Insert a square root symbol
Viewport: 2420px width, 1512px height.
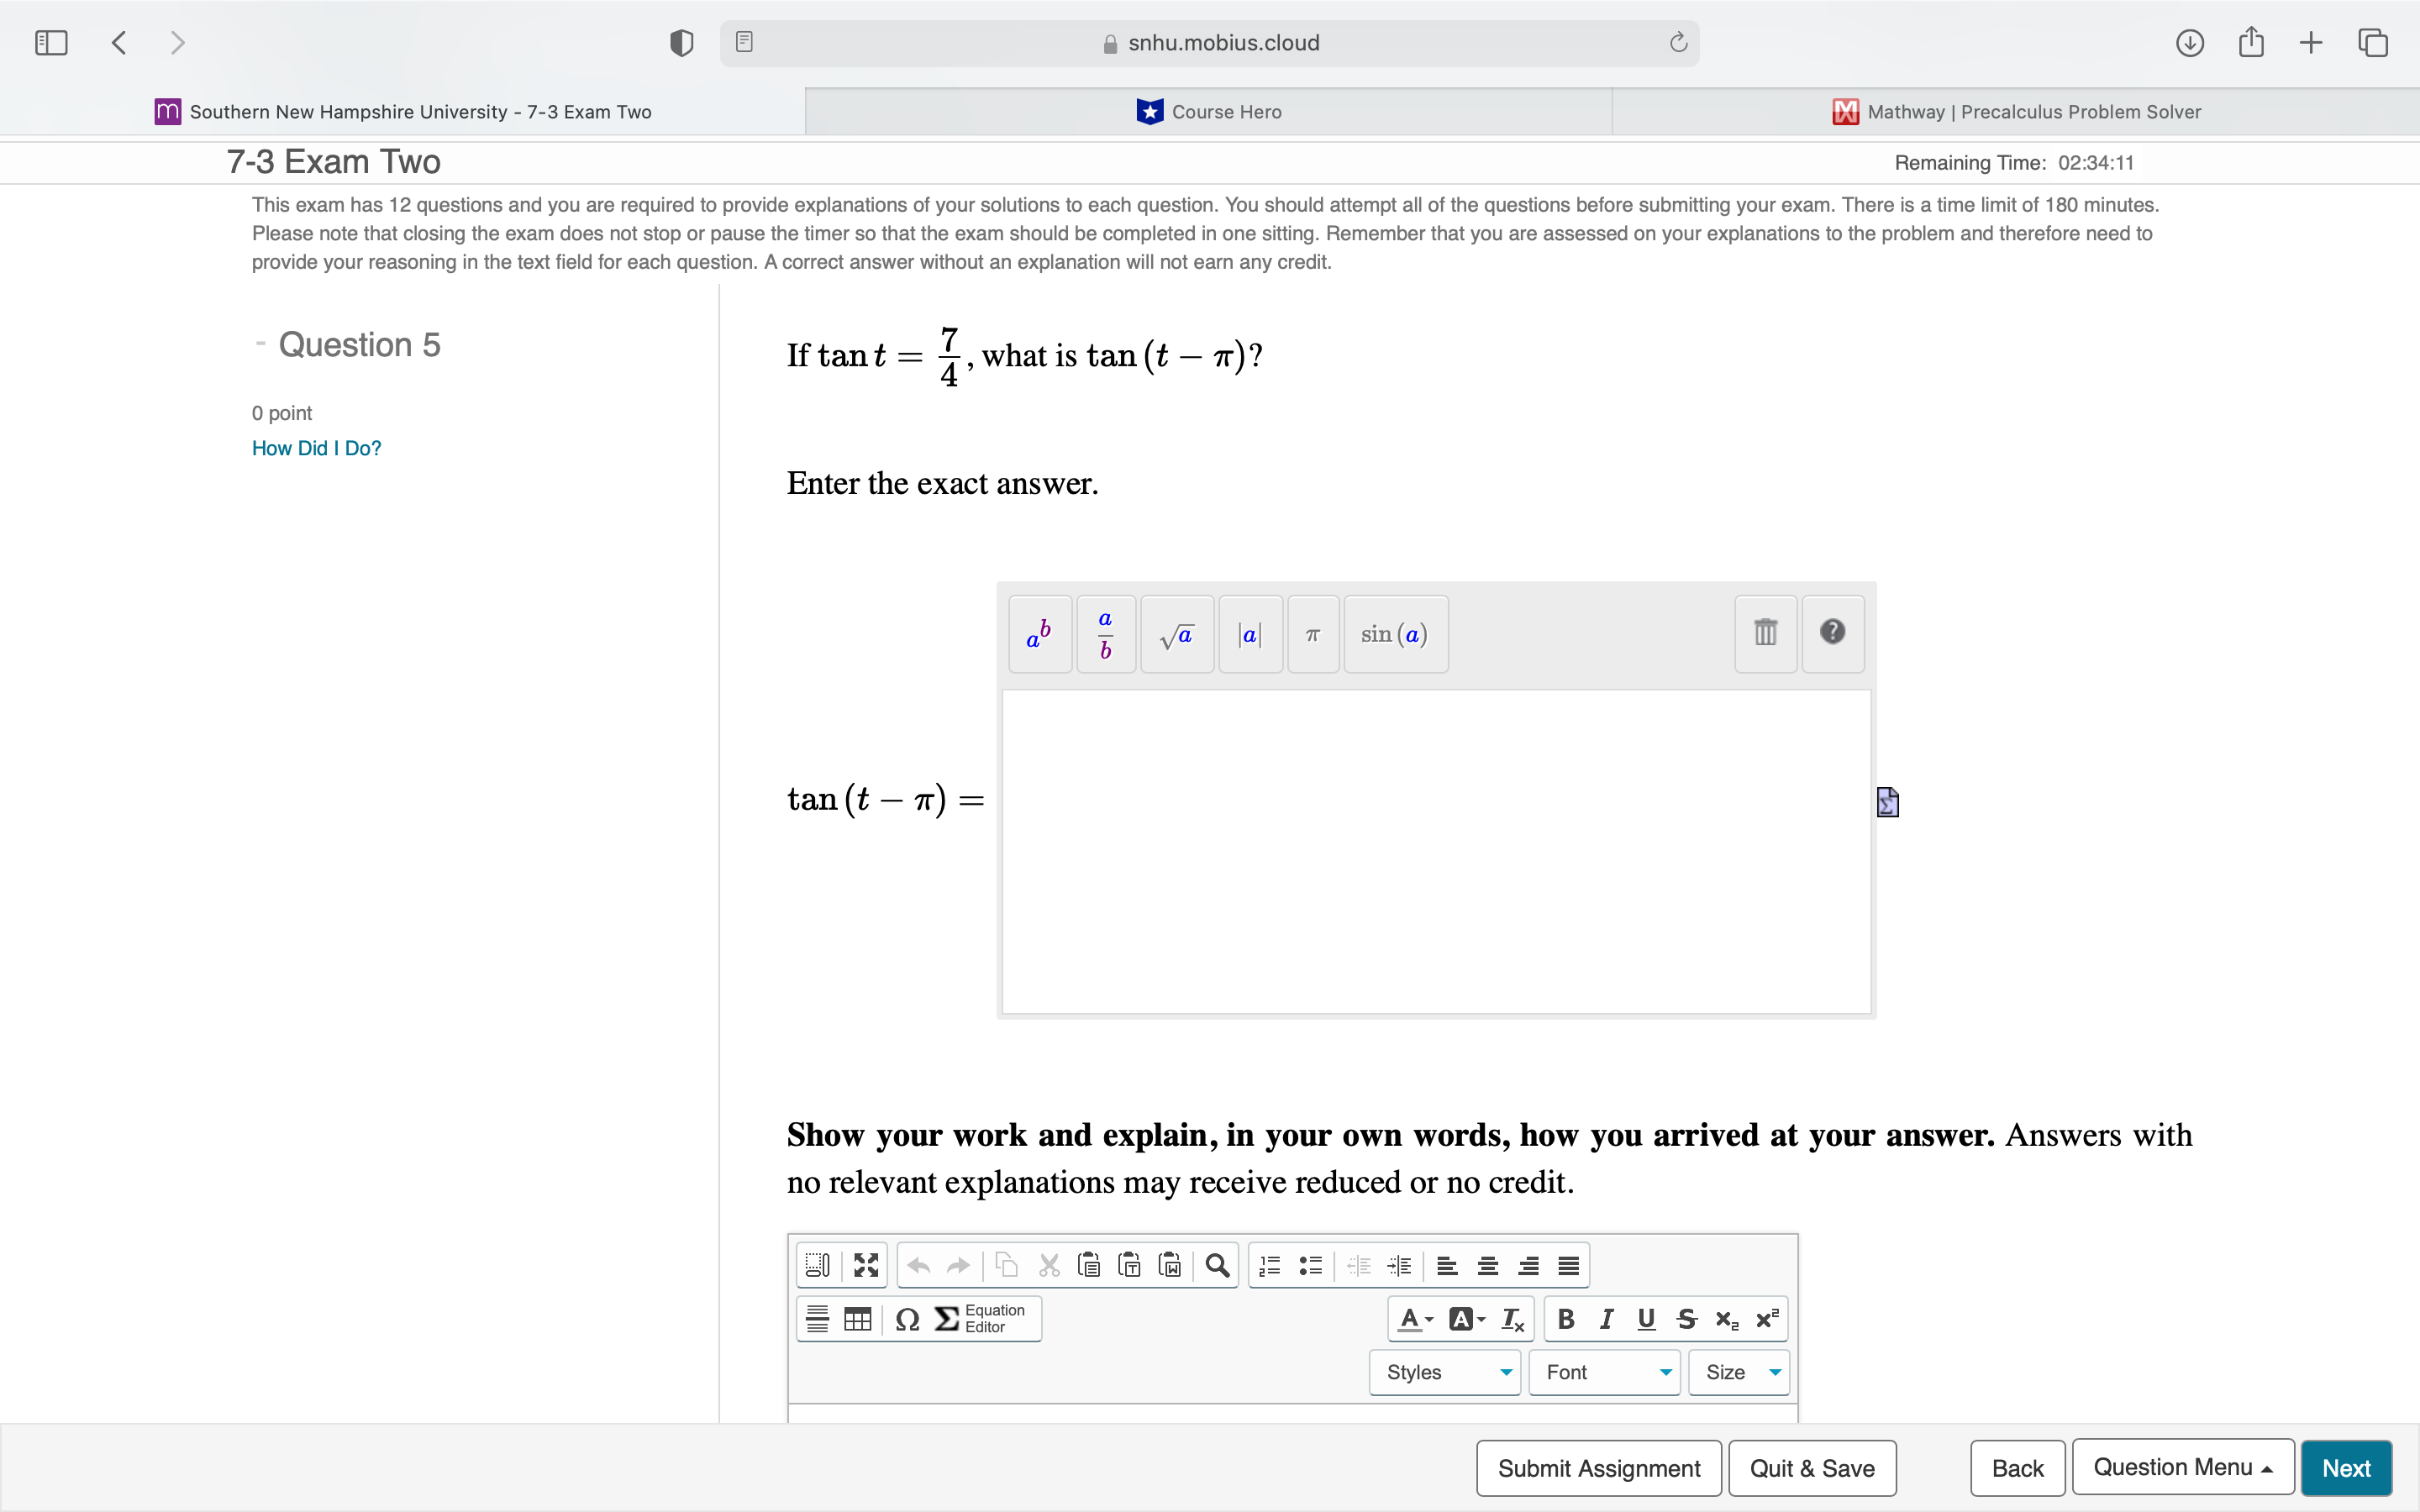click(1176, 633)
